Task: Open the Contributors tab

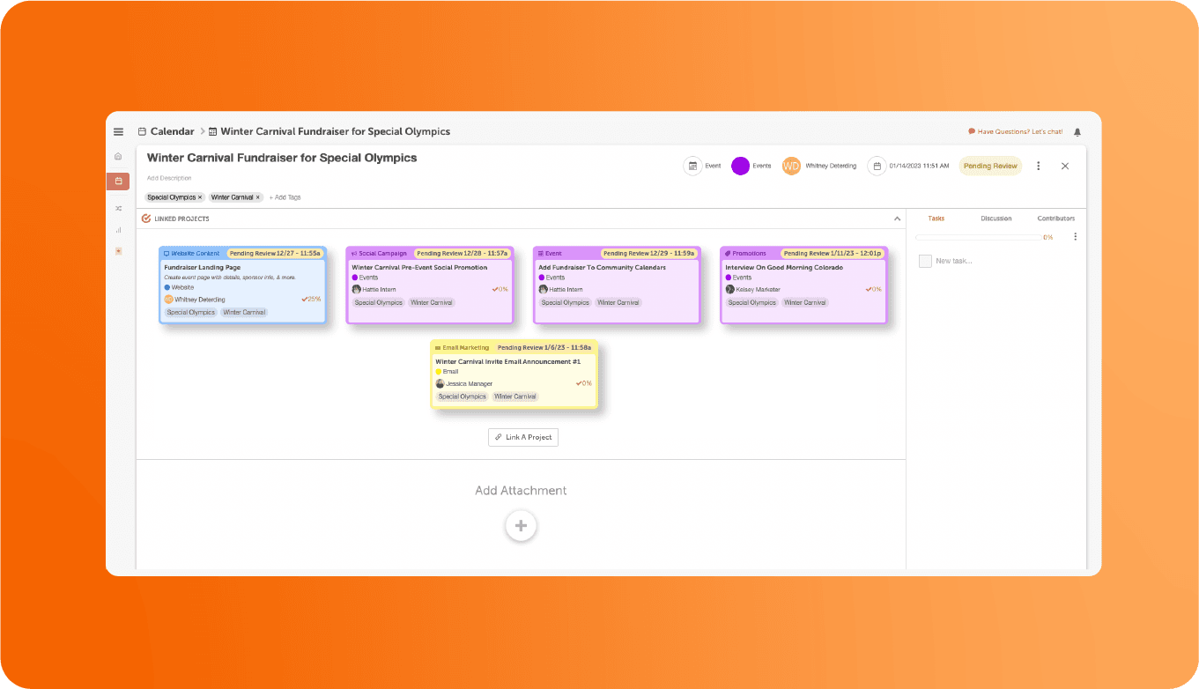Action: [x=1056, y=219]
